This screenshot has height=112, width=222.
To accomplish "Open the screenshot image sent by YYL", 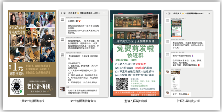I will click(x=175, y=80).
